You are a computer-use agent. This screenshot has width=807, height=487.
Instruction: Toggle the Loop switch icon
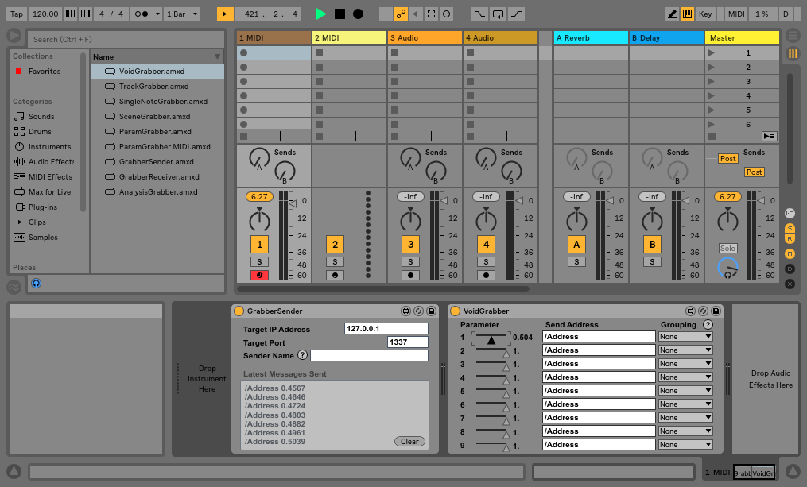pyautogui.click(x=499, y=14)
